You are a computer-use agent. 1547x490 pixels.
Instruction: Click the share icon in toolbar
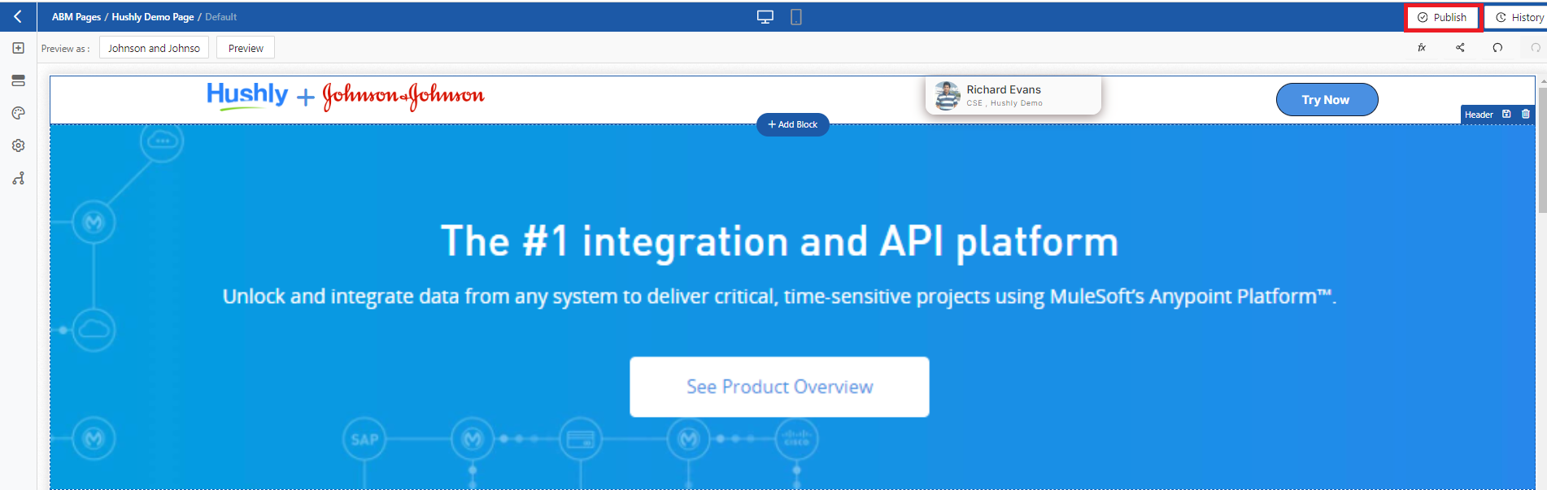(1460, 47)
